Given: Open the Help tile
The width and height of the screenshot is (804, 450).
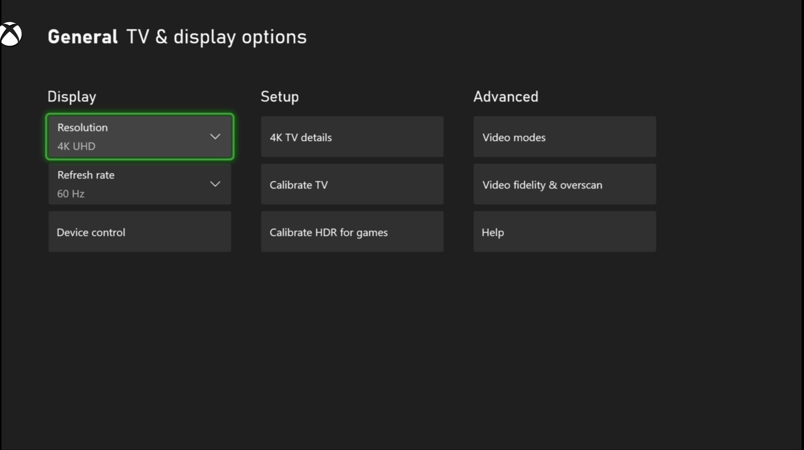Looking at the screenshot, I should pyautogui.click(x=564, y=232).
